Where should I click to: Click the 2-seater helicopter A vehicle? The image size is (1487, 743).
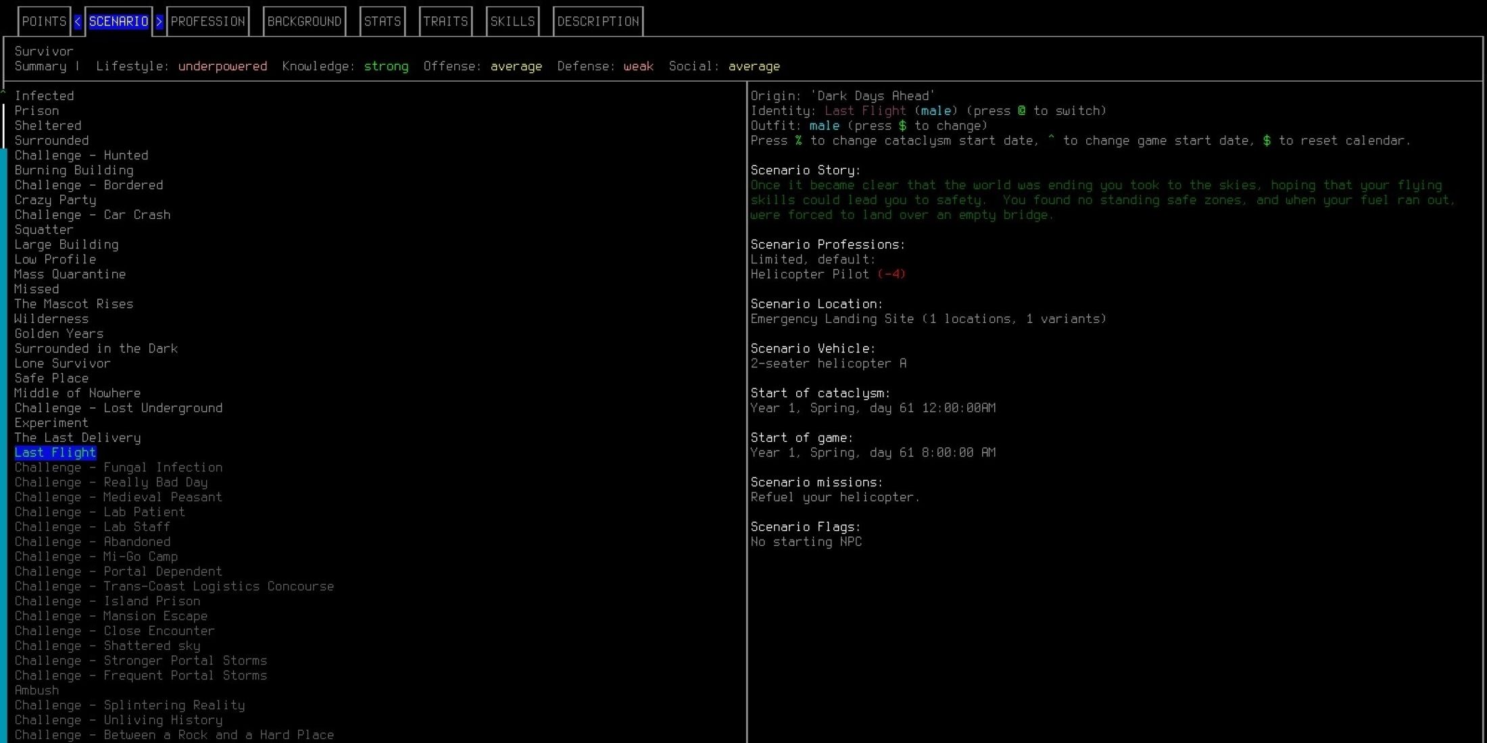(829, 363)
